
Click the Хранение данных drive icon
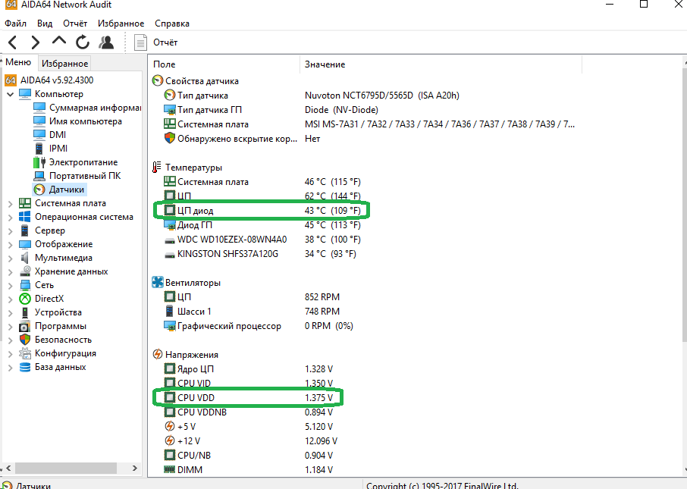[x=25, y=271]
